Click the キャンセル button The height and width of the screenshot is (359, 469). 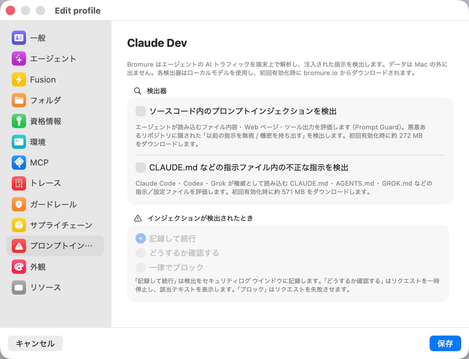[x=35, y=343]
